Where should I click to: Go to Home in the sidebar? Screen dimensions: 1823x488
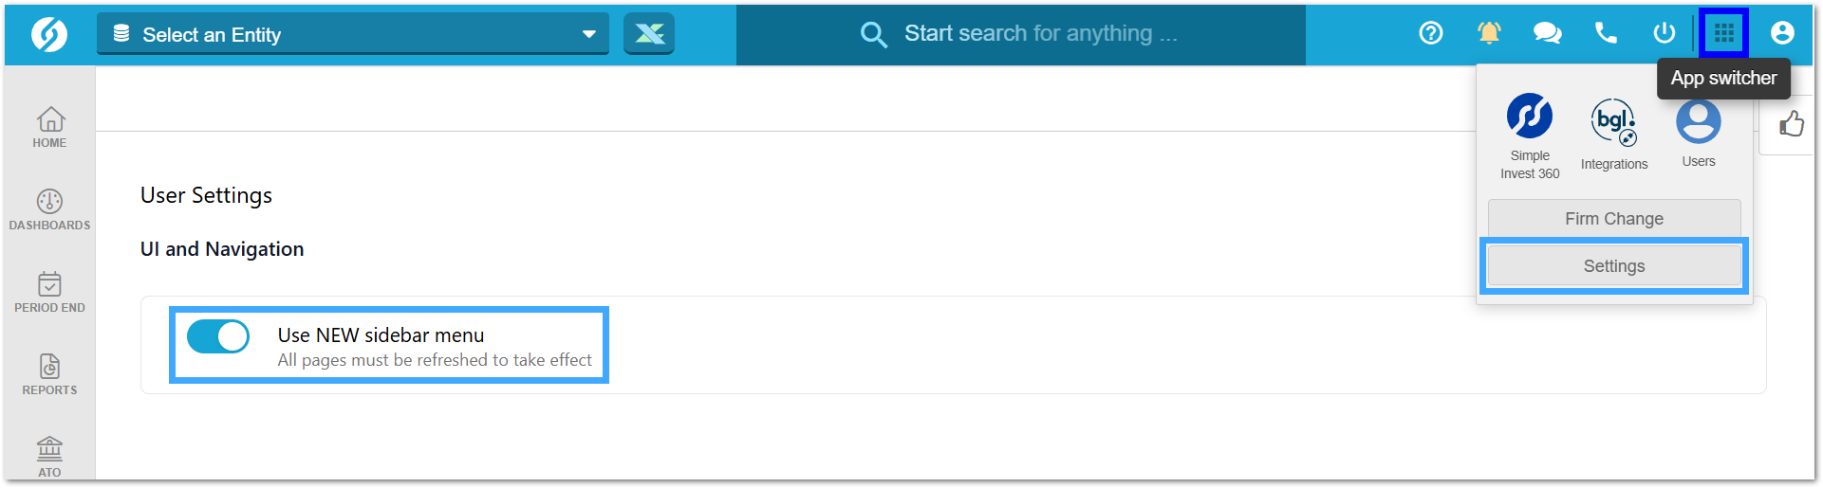(x=49, y=127)
